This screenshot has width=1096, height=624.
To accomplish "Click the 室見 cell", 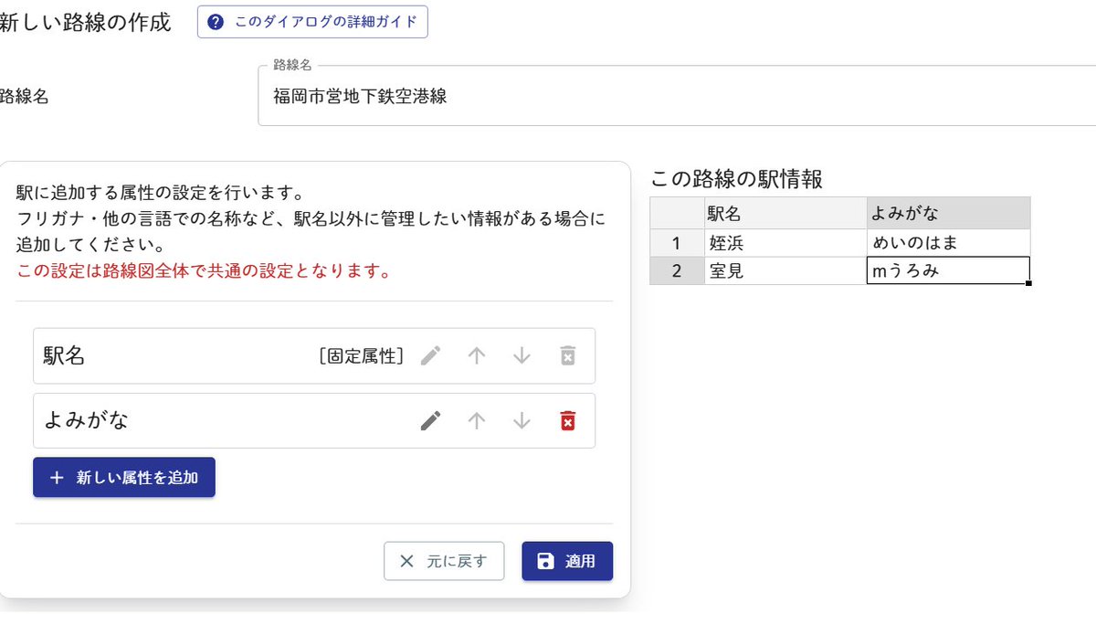I will [x=785, y=270].
